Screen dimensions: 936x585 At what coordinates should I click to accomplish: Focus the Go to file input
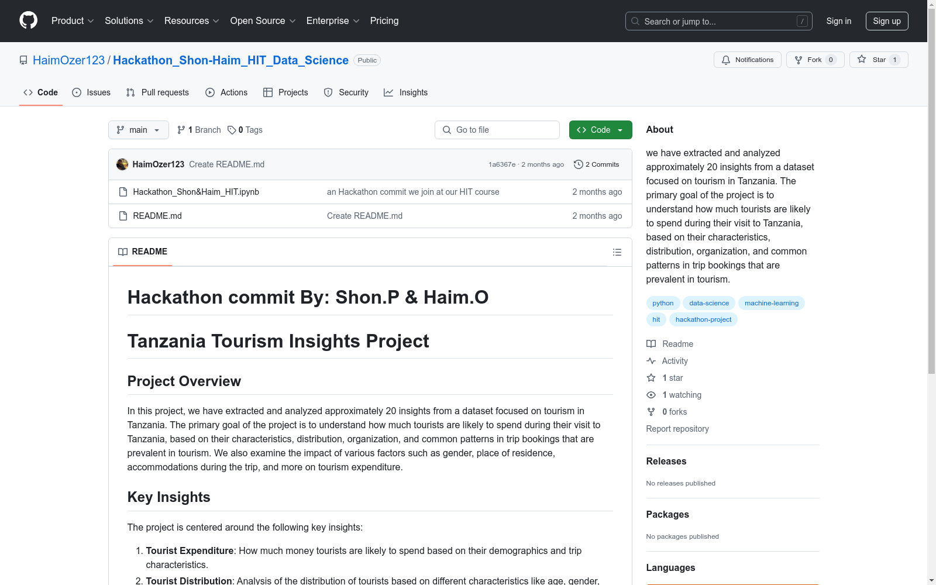click(497, 130)
